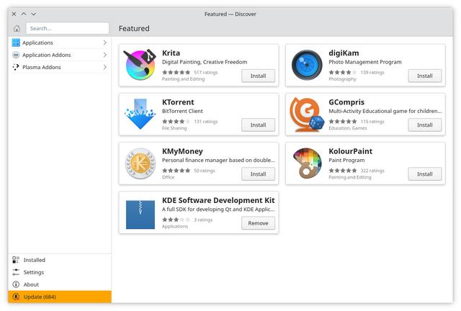Click KDE Software Development Kit's star rating
Screen dimensions: 461x311
[176, 220]
